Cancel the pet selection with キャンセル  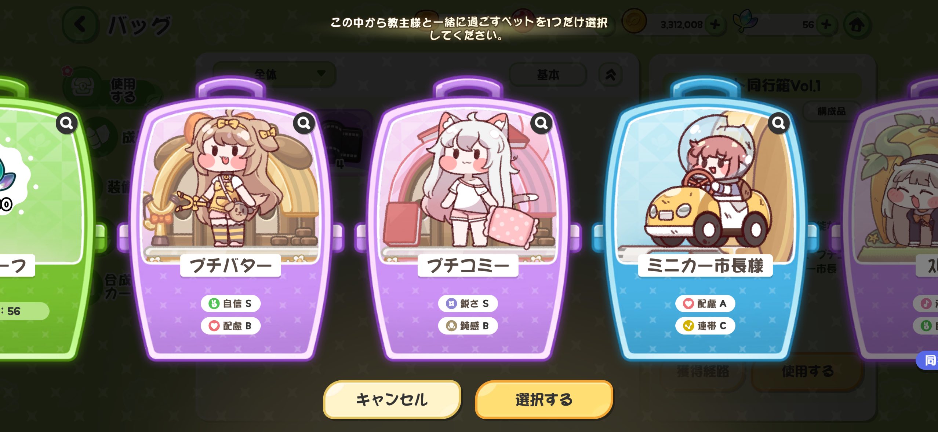392,399
